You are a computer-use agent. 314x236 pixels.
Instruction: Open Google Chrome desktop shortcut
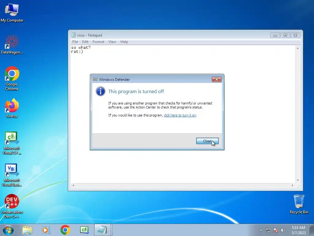pos(12,78)
